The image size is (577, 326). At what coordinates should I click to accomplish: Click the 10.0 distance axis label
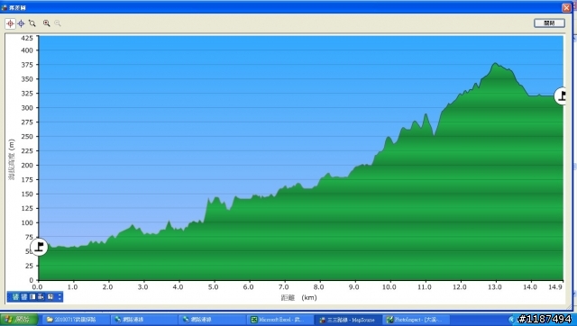coord(389,287)
